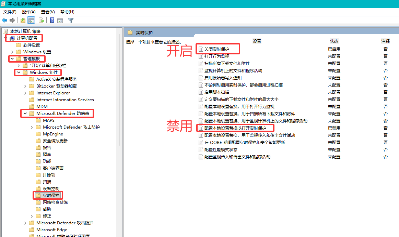Image resolution: width=399 pixels, height=237 pixels.
Task: Open the 操作(A) menu
Action: 28,12
